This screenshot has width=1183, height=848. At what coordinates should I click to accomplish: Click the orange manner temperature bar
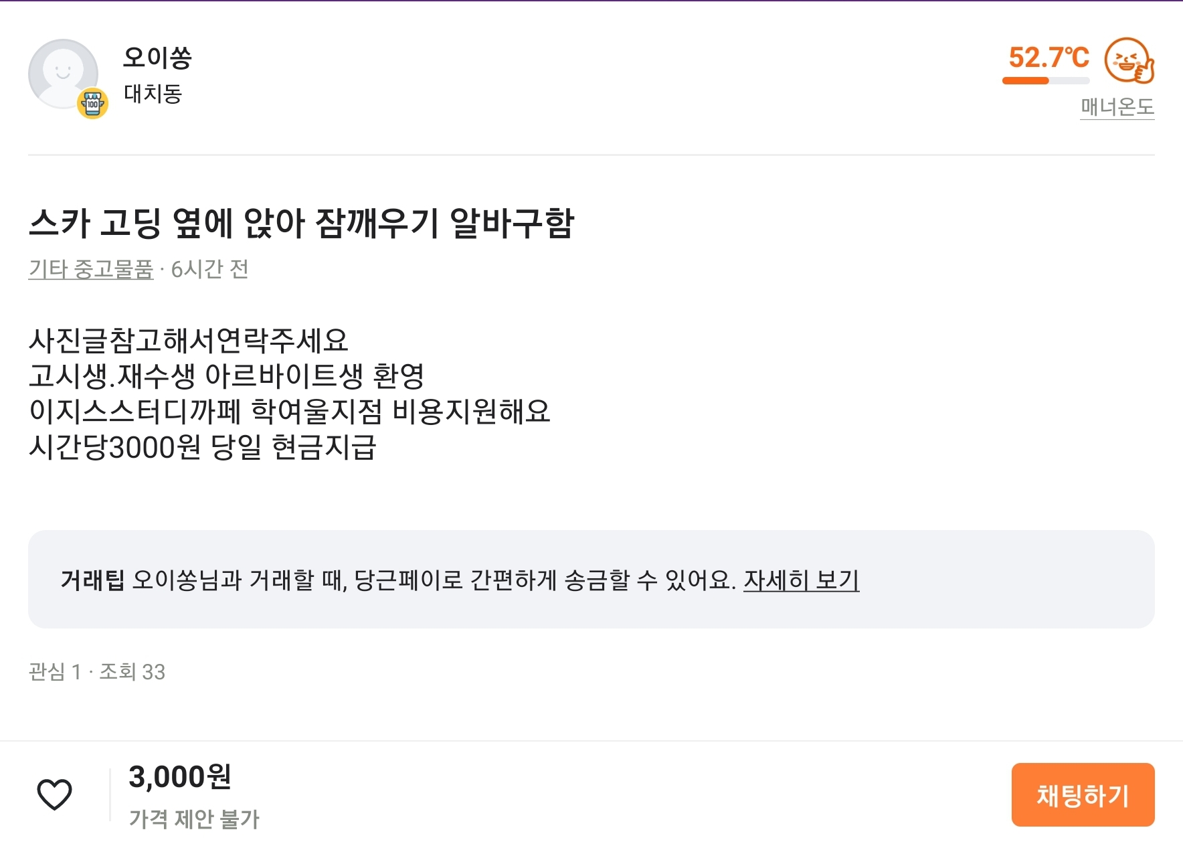[x=1046, y=81]
